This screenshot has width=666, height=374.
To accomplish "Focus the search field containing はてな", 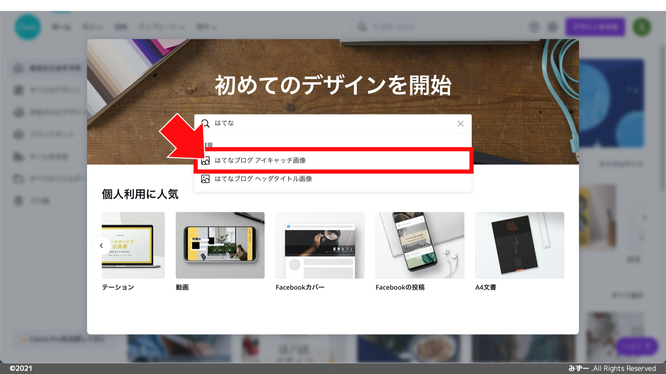I will click(x=333, y=124).
